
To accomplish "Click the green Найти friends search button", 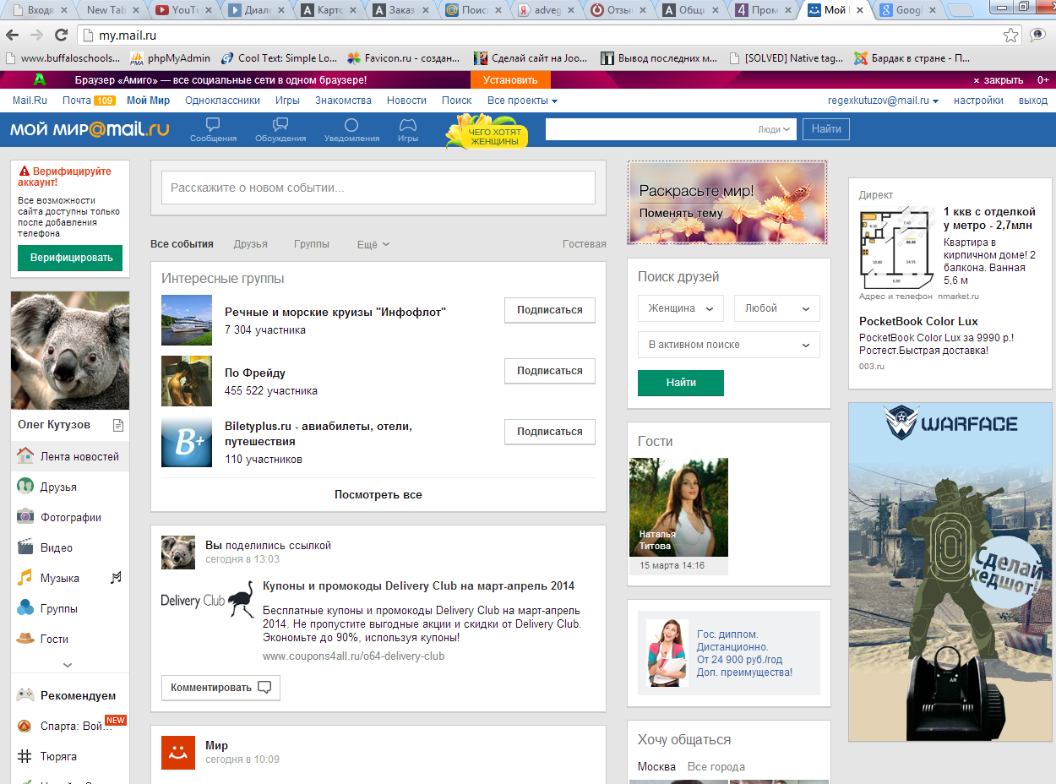I will click(x=681, y=383).
